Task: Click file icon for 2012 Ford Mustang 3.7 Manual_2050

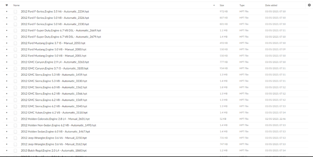Action: click(x=15, y=43)
